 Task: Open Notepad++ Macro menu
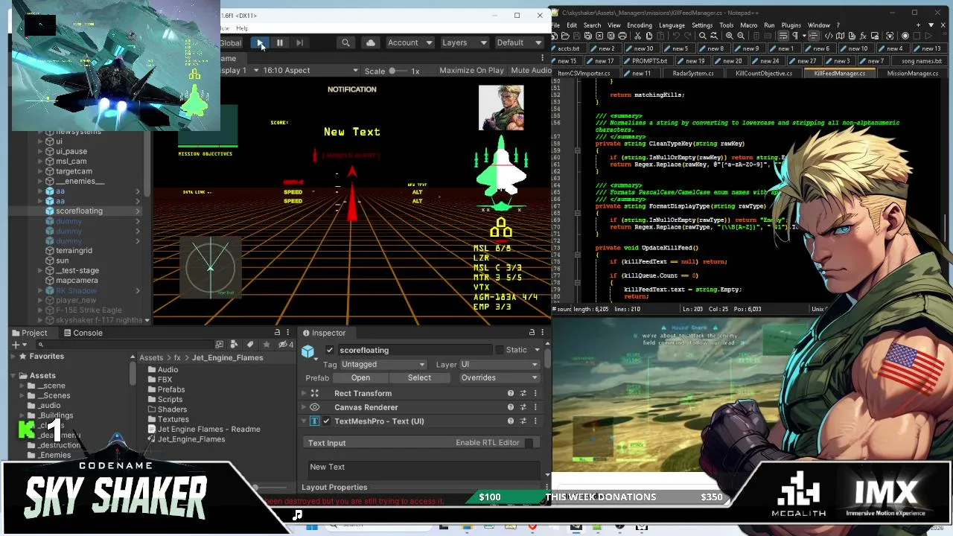click(748, 25)
